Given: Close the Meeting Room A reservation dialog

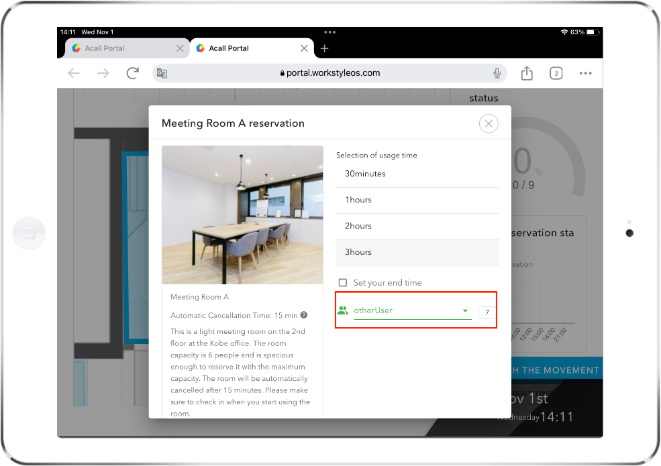Looking at the screenshot, I should point(489,123).
